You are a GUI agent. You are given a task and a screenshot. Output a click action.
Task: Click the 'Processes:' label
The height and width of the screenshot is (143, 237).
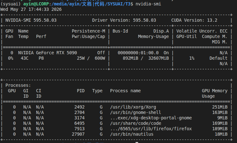18,85
